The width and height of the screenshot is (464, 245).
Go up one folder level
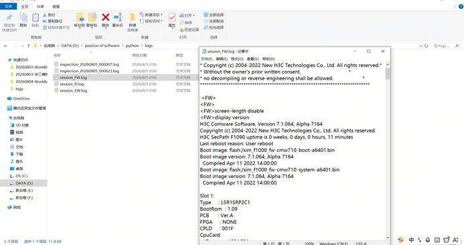pyautogui.click(x=28, y=46)
